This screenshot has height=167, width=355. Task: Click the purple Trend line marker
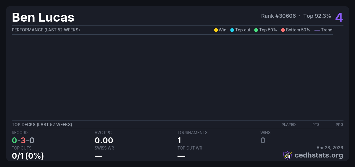pos(317,30)
